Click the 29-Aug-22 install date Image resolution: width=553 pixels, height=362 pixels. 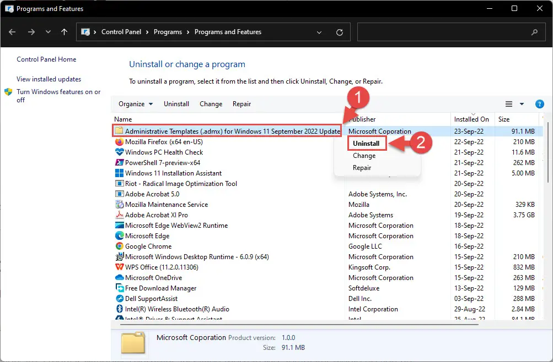pos(469,309)
